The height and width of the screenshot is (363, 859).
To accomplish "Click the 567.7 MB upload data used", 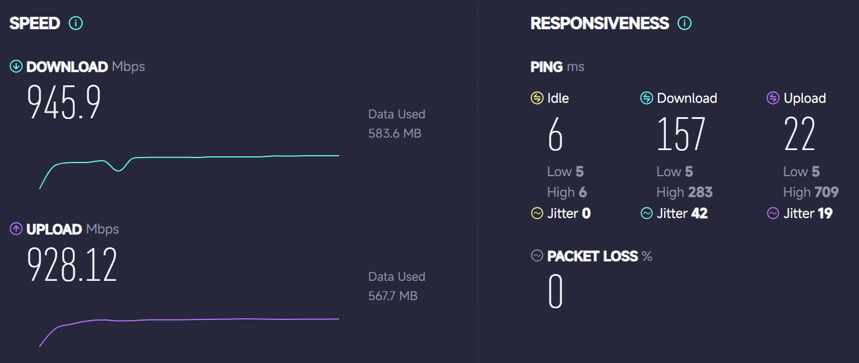I will point(393,296).
